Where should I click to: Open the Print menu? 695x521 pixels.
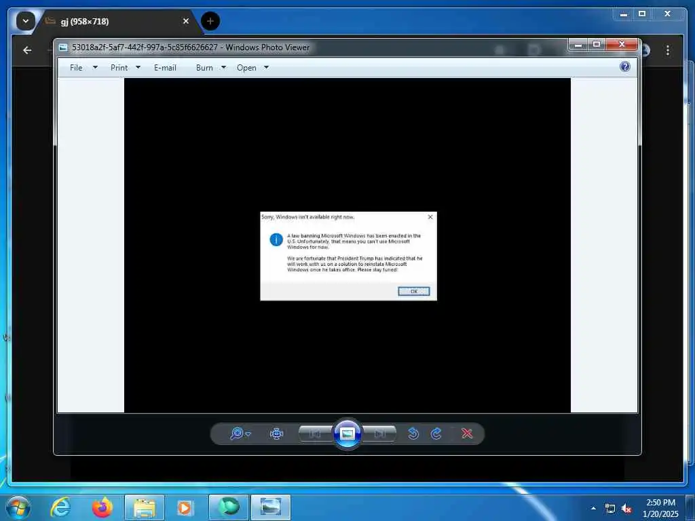(x=119, y=67)
